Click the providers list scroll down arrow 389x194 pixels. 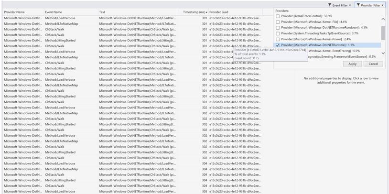click(x=383, y=53)
